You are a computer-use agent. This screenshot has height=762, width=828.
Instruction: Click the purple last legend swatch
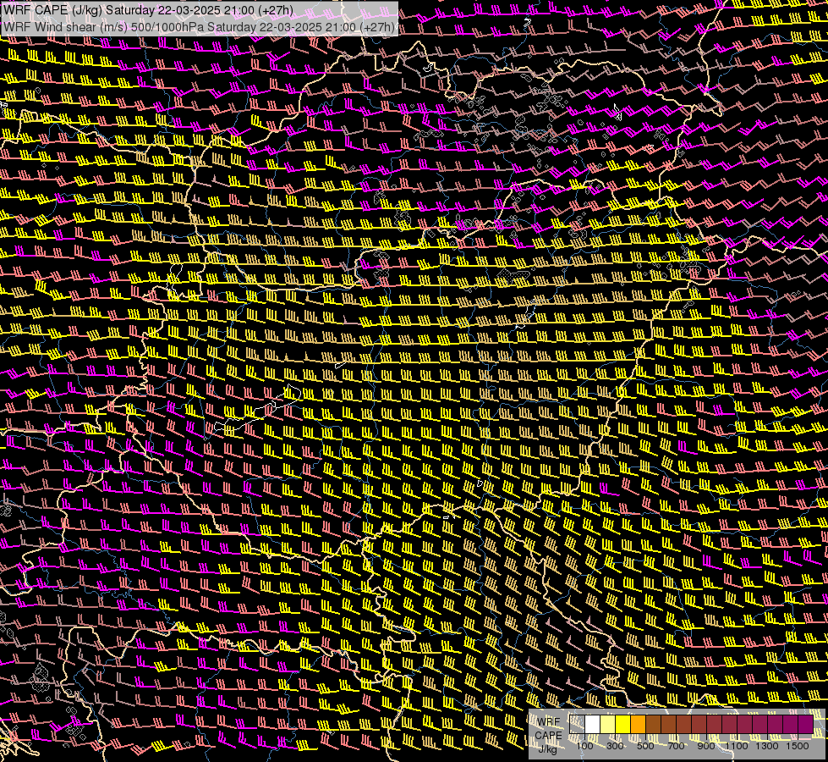coord(805,724)
